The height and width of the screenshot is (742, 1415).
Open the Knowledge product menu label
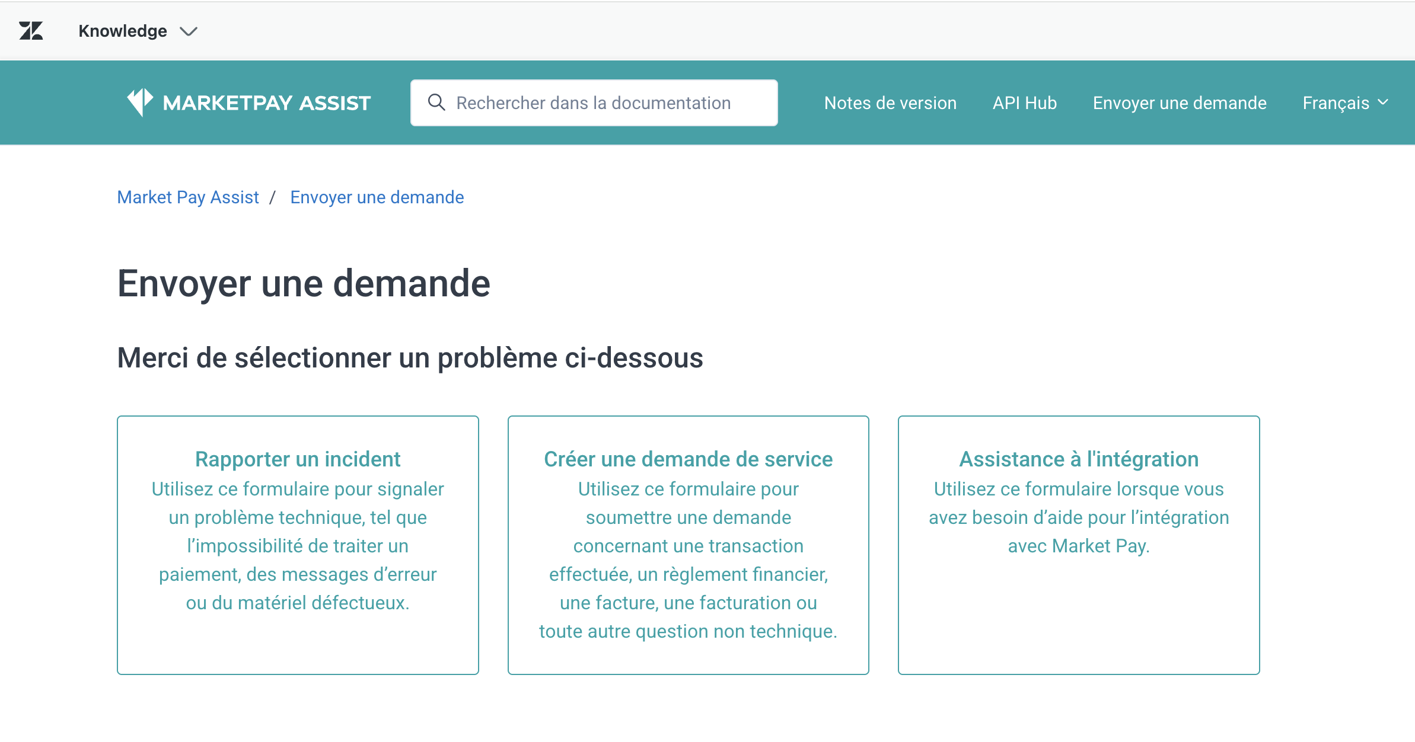[x=123, y=31]
